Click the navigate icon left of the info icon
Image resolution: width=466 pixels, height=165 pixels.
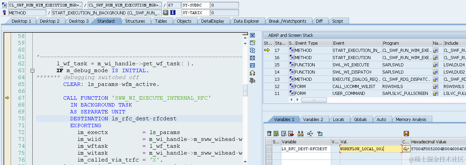coord(165,13)
